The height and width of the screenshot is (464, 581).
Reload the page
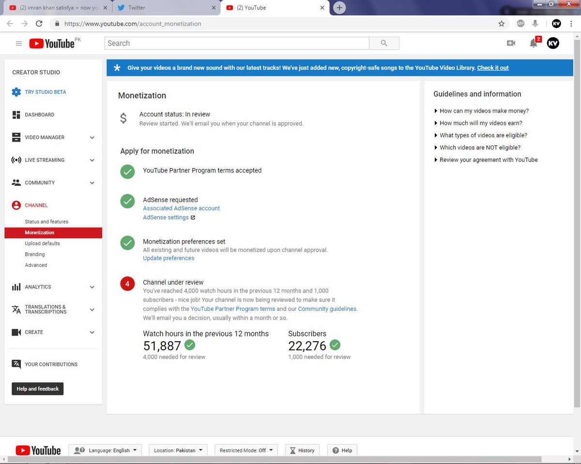(x=39, y=23)
